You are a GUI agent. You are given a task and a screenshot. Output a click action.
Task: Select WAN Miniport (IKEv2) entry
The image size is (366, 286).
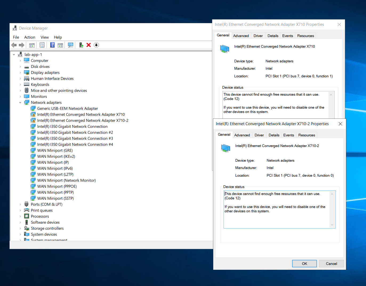pos(56,156)
